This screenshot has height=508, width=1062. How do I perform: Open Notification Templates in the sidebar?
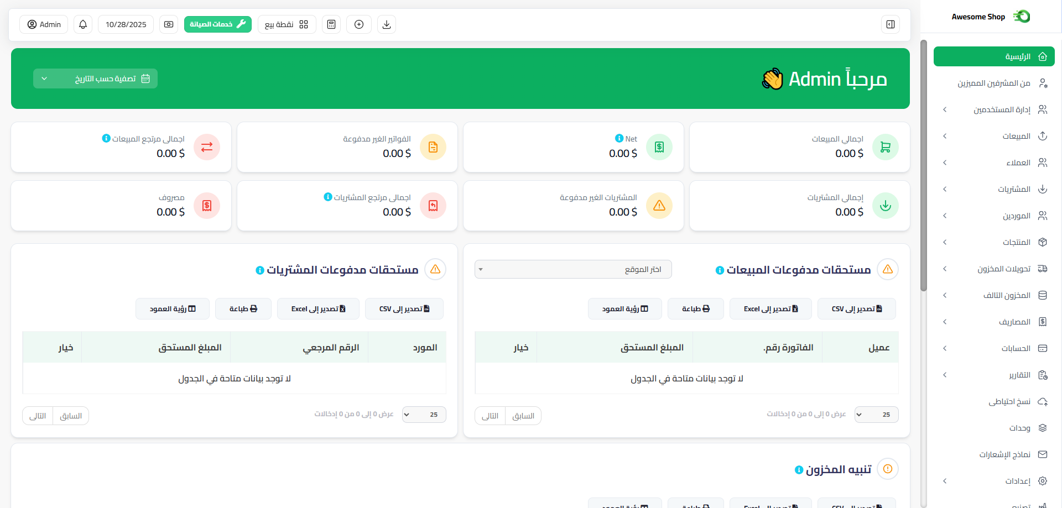pos(1004,454)
